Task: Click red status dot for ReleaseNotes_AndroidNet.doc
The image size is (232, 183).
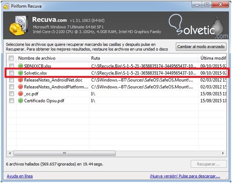Action: [x=21, y=80]
